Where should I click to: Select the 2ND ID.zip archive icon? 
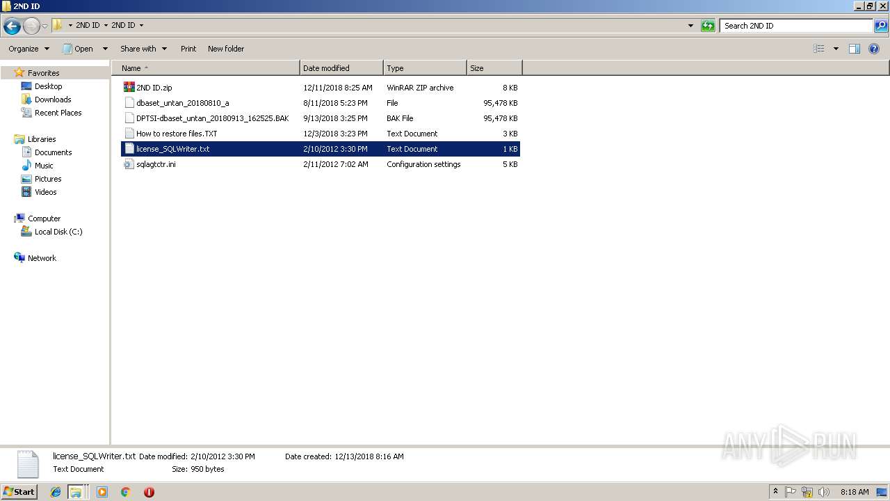click(x=129, y=88)
